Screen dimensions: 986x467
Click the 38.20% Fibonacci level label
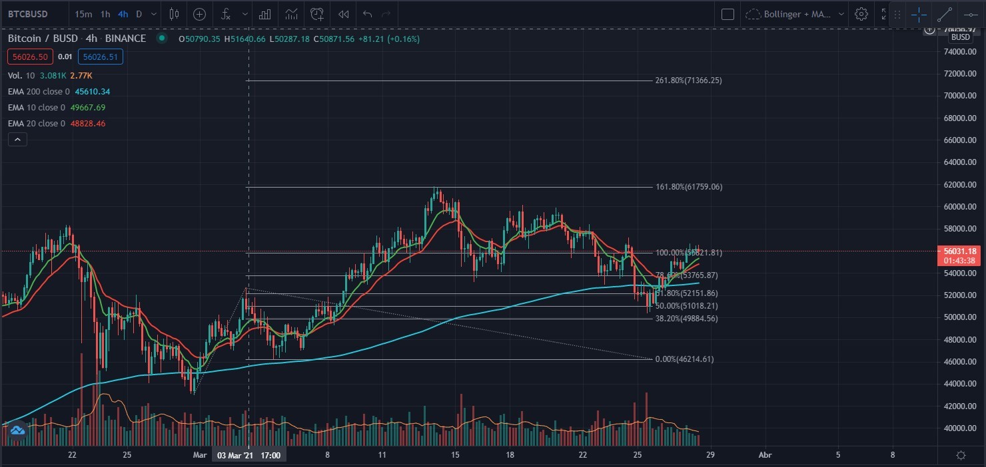(x=686, y=319)
